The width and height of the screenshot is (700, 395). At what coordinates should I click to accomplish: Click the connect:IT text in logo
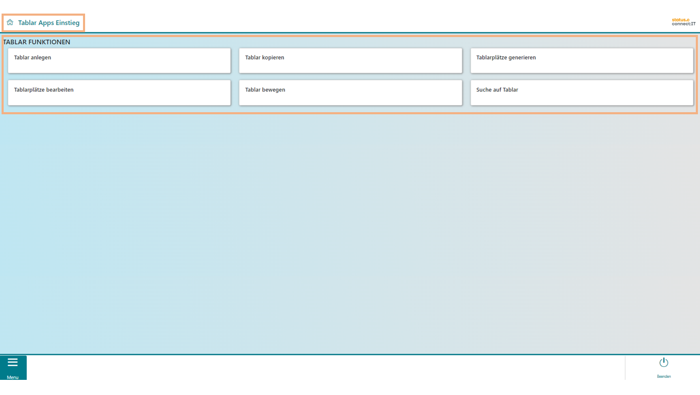(x=683, y=24)
